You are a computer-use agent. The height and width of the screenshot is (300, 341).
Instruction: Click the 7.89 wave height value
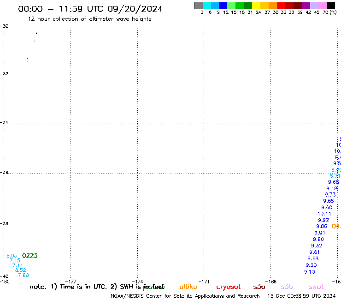point(24,275)
